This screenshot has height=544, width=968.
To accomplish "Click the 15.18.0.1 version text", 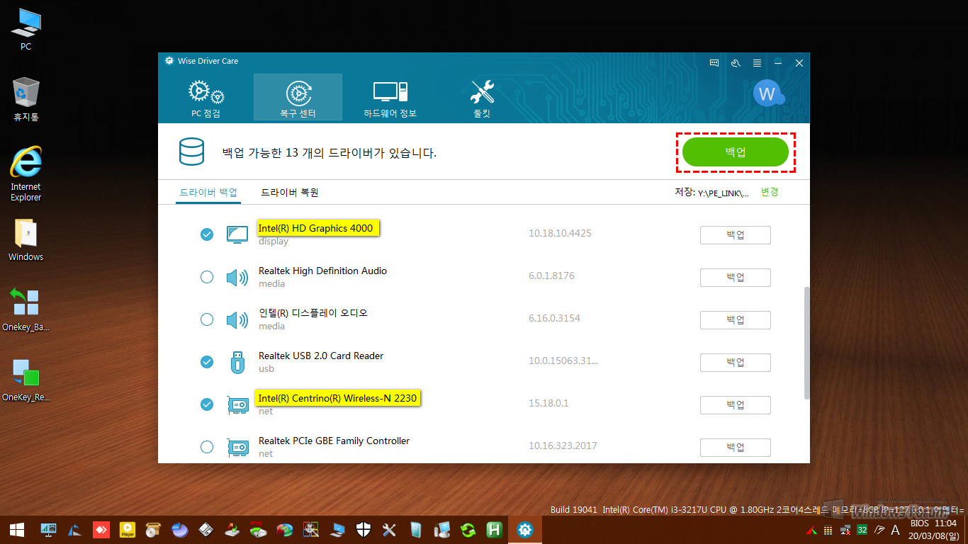I will [548, 403].
